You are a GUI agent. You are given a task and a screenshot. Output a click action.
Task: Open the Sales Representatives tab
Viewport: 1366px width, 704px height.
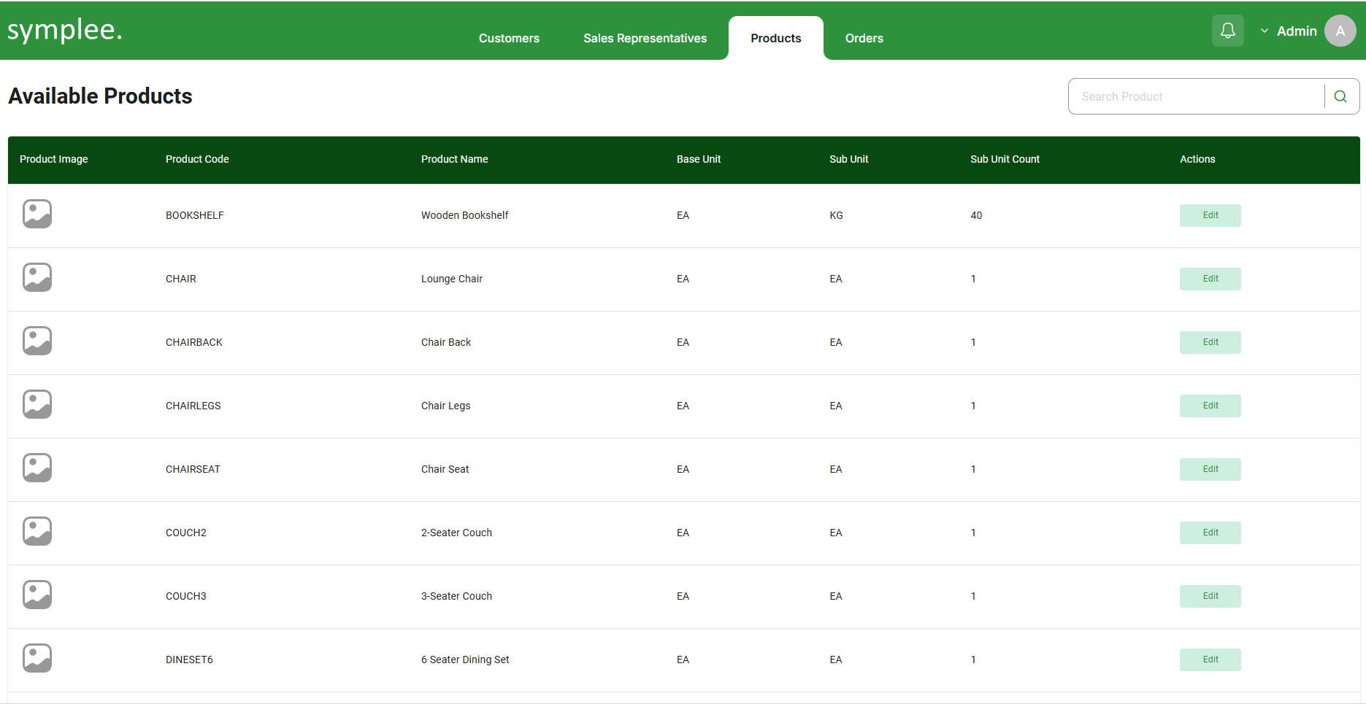[x=645, y=38]
